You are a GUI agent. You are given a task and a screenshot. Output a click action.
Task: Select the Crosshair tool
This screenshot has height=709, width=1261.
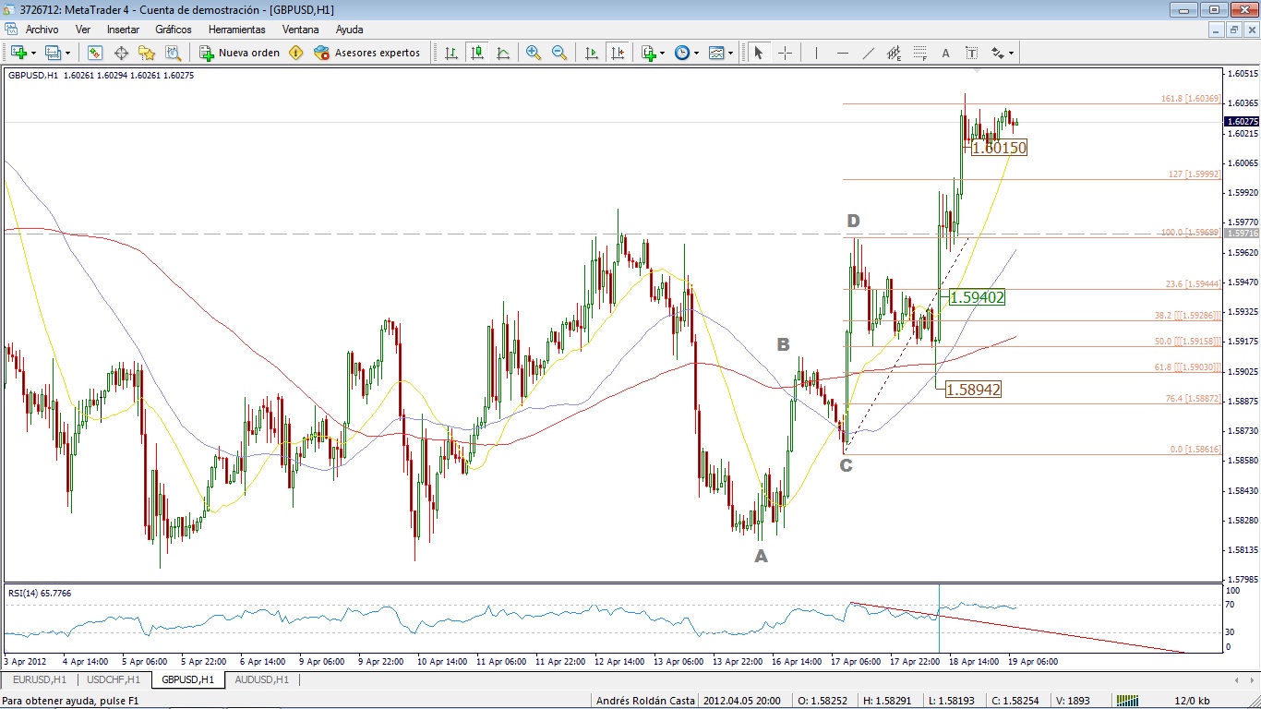point(785,53)
